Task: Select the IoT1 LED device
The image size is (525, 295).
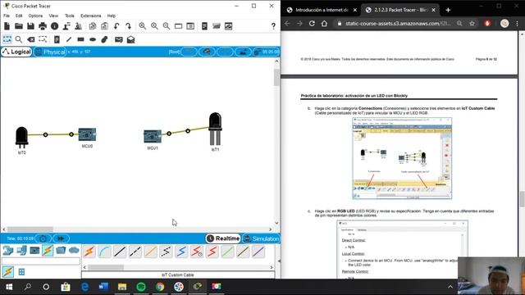Action: [x=215, y=129]
